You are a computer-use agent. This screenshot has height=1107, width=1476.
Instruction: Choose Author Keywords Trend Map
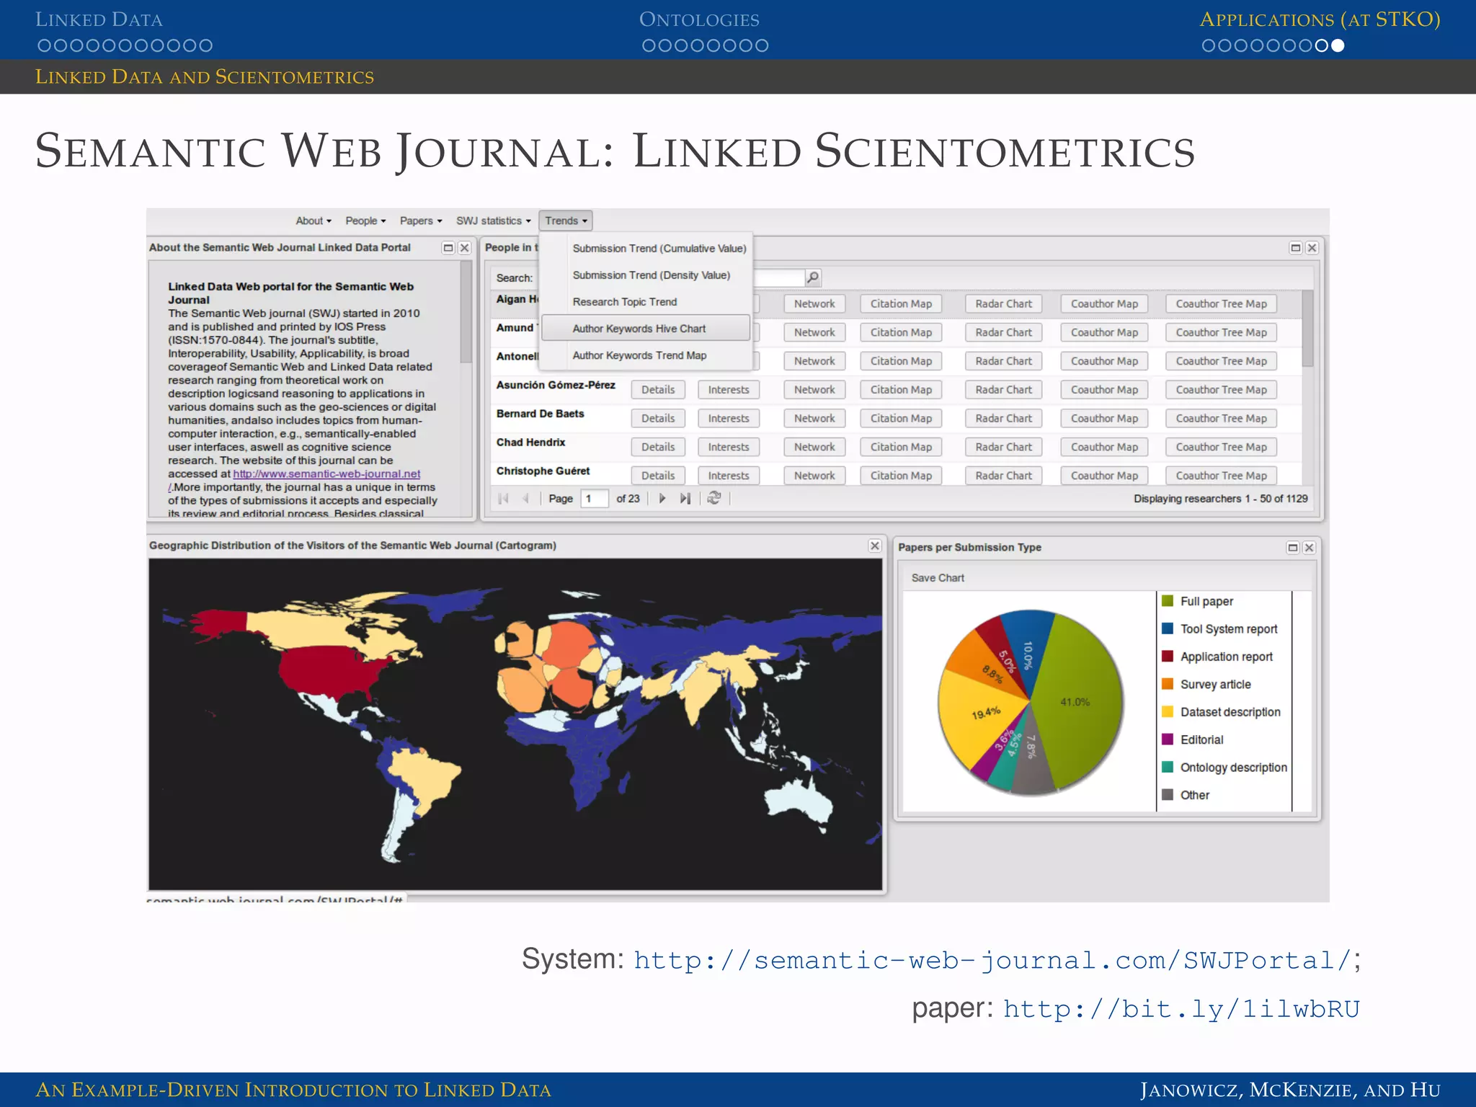(639, 355)
